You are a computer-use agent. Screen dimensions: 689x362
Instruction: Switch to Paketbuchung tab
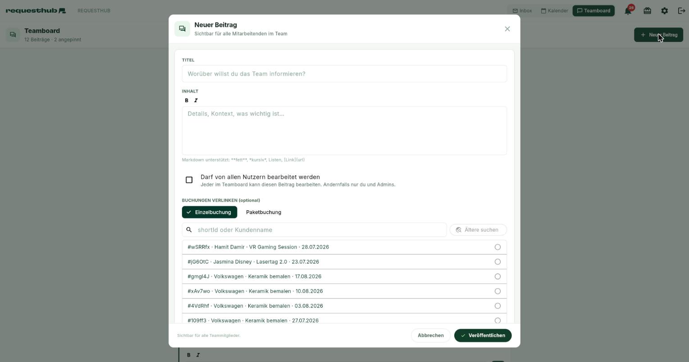click(264, 212)
